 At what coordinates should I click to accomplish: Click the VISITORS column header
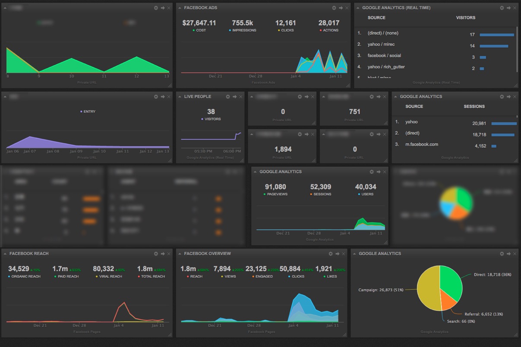tap(466, 18)
